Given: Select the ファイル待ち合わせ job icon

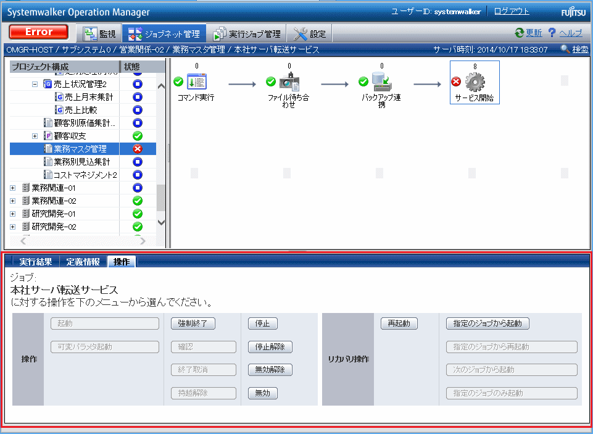Looking at the screenshot, I should (289, 81).
